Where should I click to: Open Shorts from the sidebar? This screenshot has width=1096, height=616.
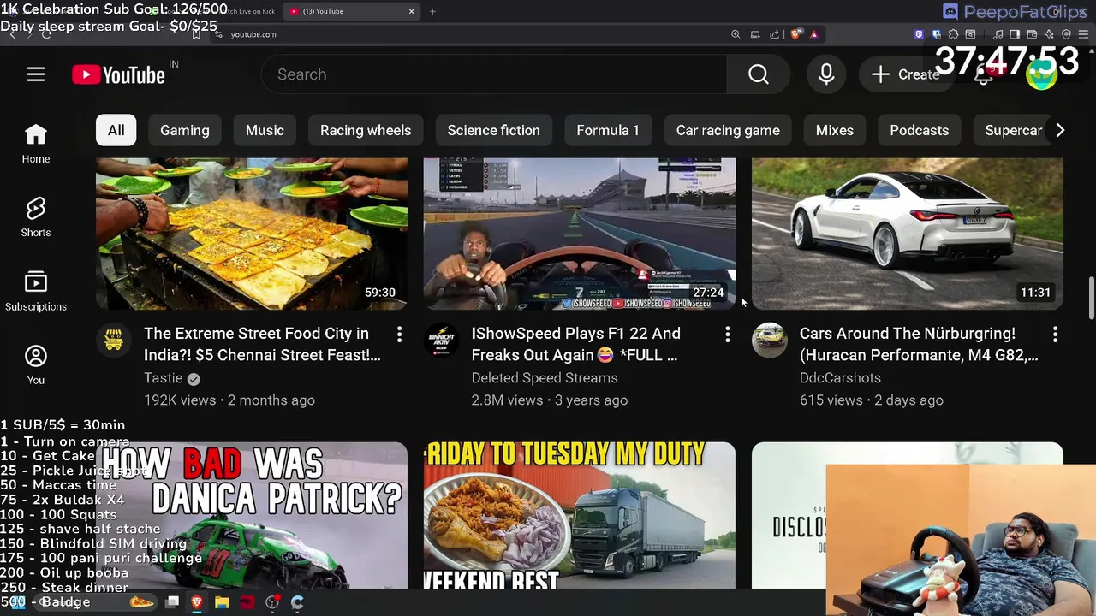tap(36, 217)
